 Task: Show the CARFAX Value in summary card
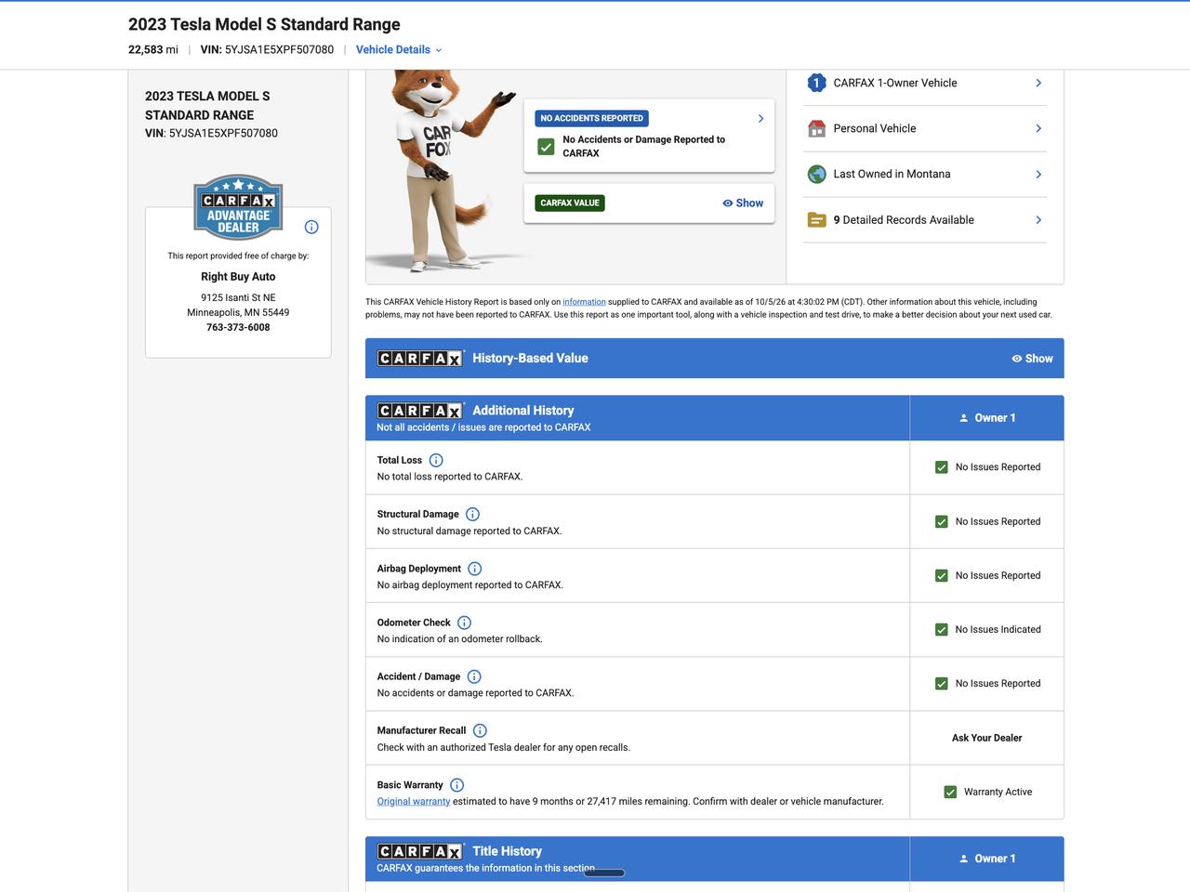743,203
